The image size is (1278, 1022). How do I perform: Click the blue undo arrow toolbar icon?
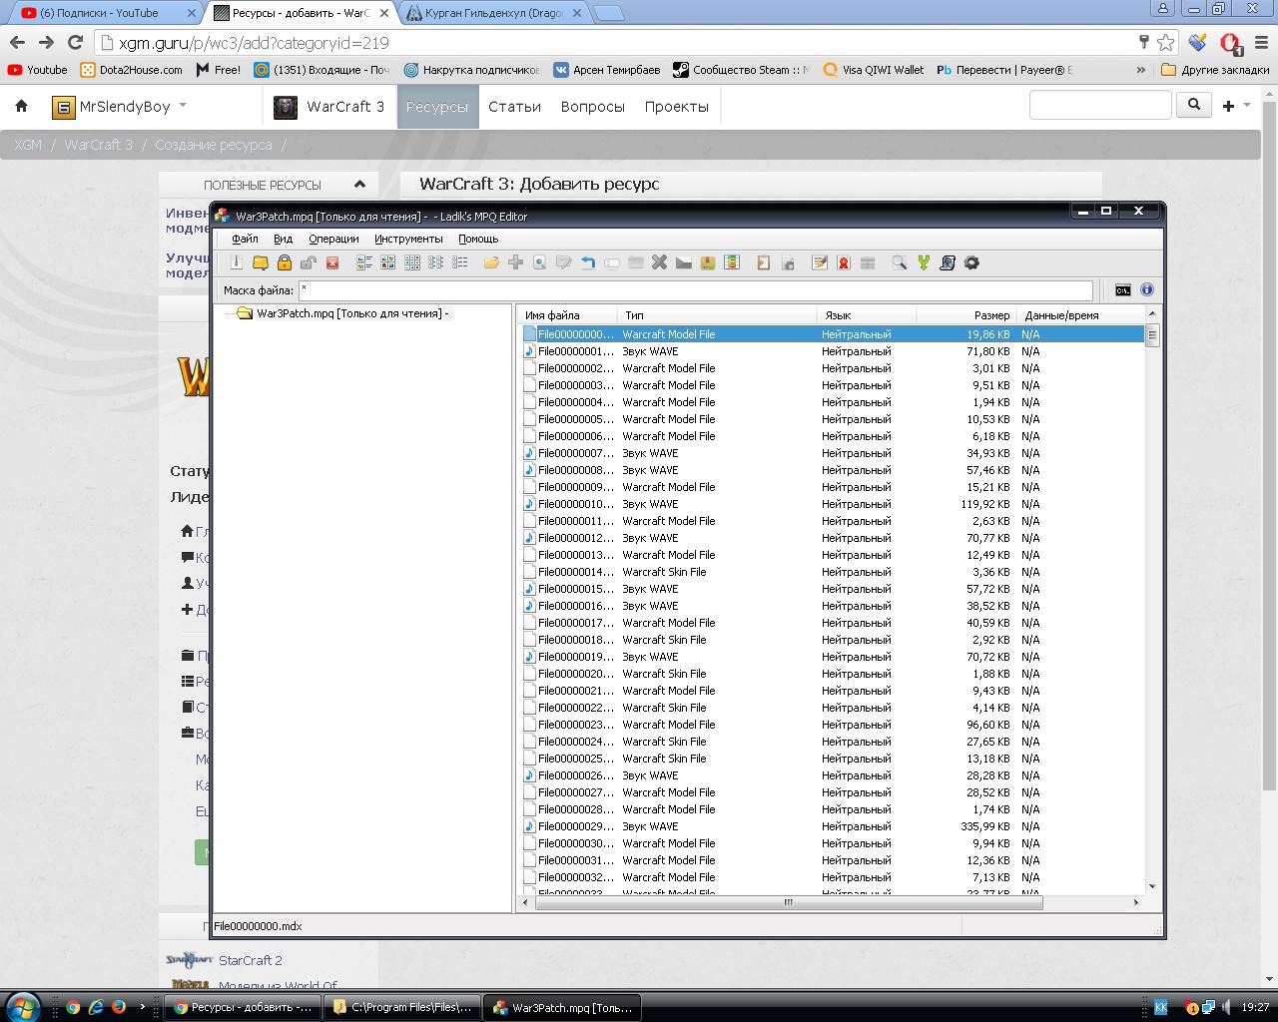(587, 262)
